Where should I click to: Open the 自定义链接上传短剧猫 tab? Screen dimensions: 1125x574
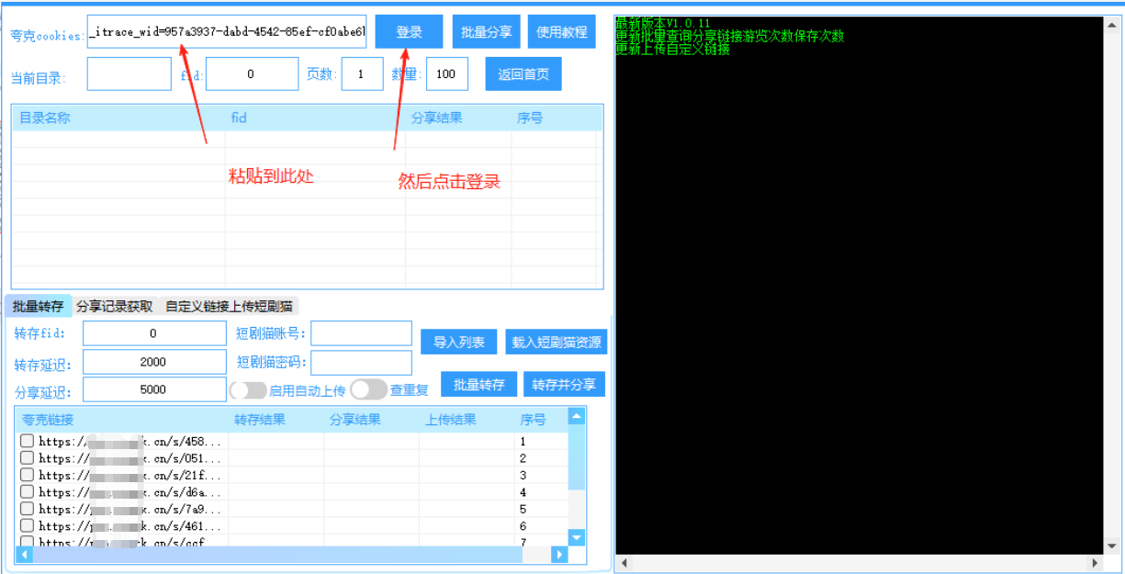pyautogui.click(x=231, y=307)
